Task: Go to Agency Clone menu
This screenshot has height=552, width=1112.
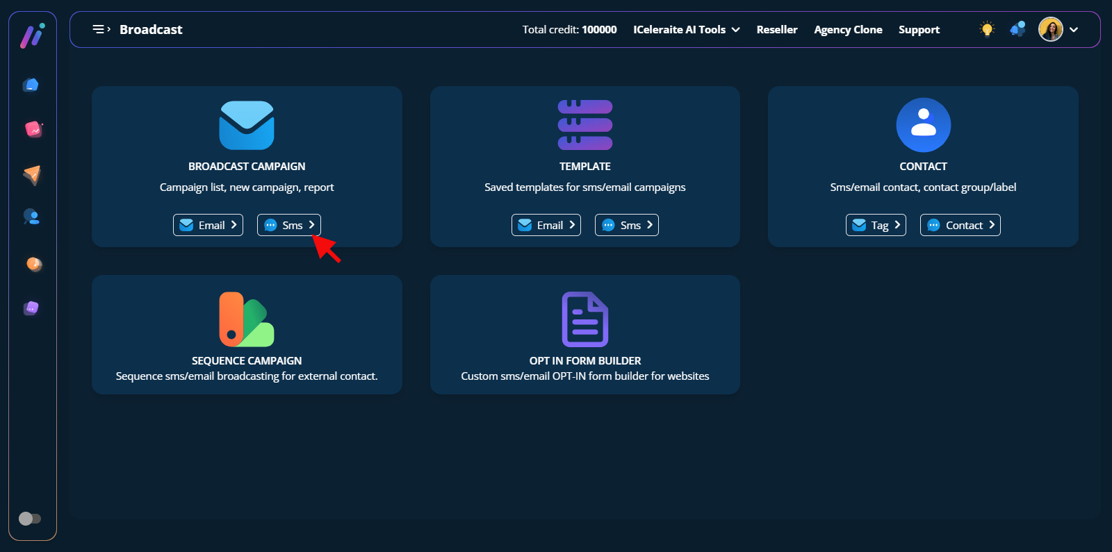Action: [x=848, y=29]
